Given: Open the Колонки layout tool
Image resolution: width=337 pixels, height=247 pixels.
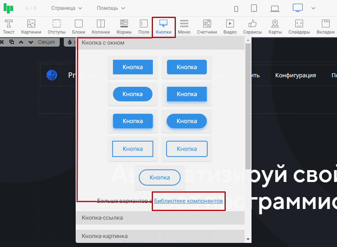Looking at the screenshot, I should point(101,27).
